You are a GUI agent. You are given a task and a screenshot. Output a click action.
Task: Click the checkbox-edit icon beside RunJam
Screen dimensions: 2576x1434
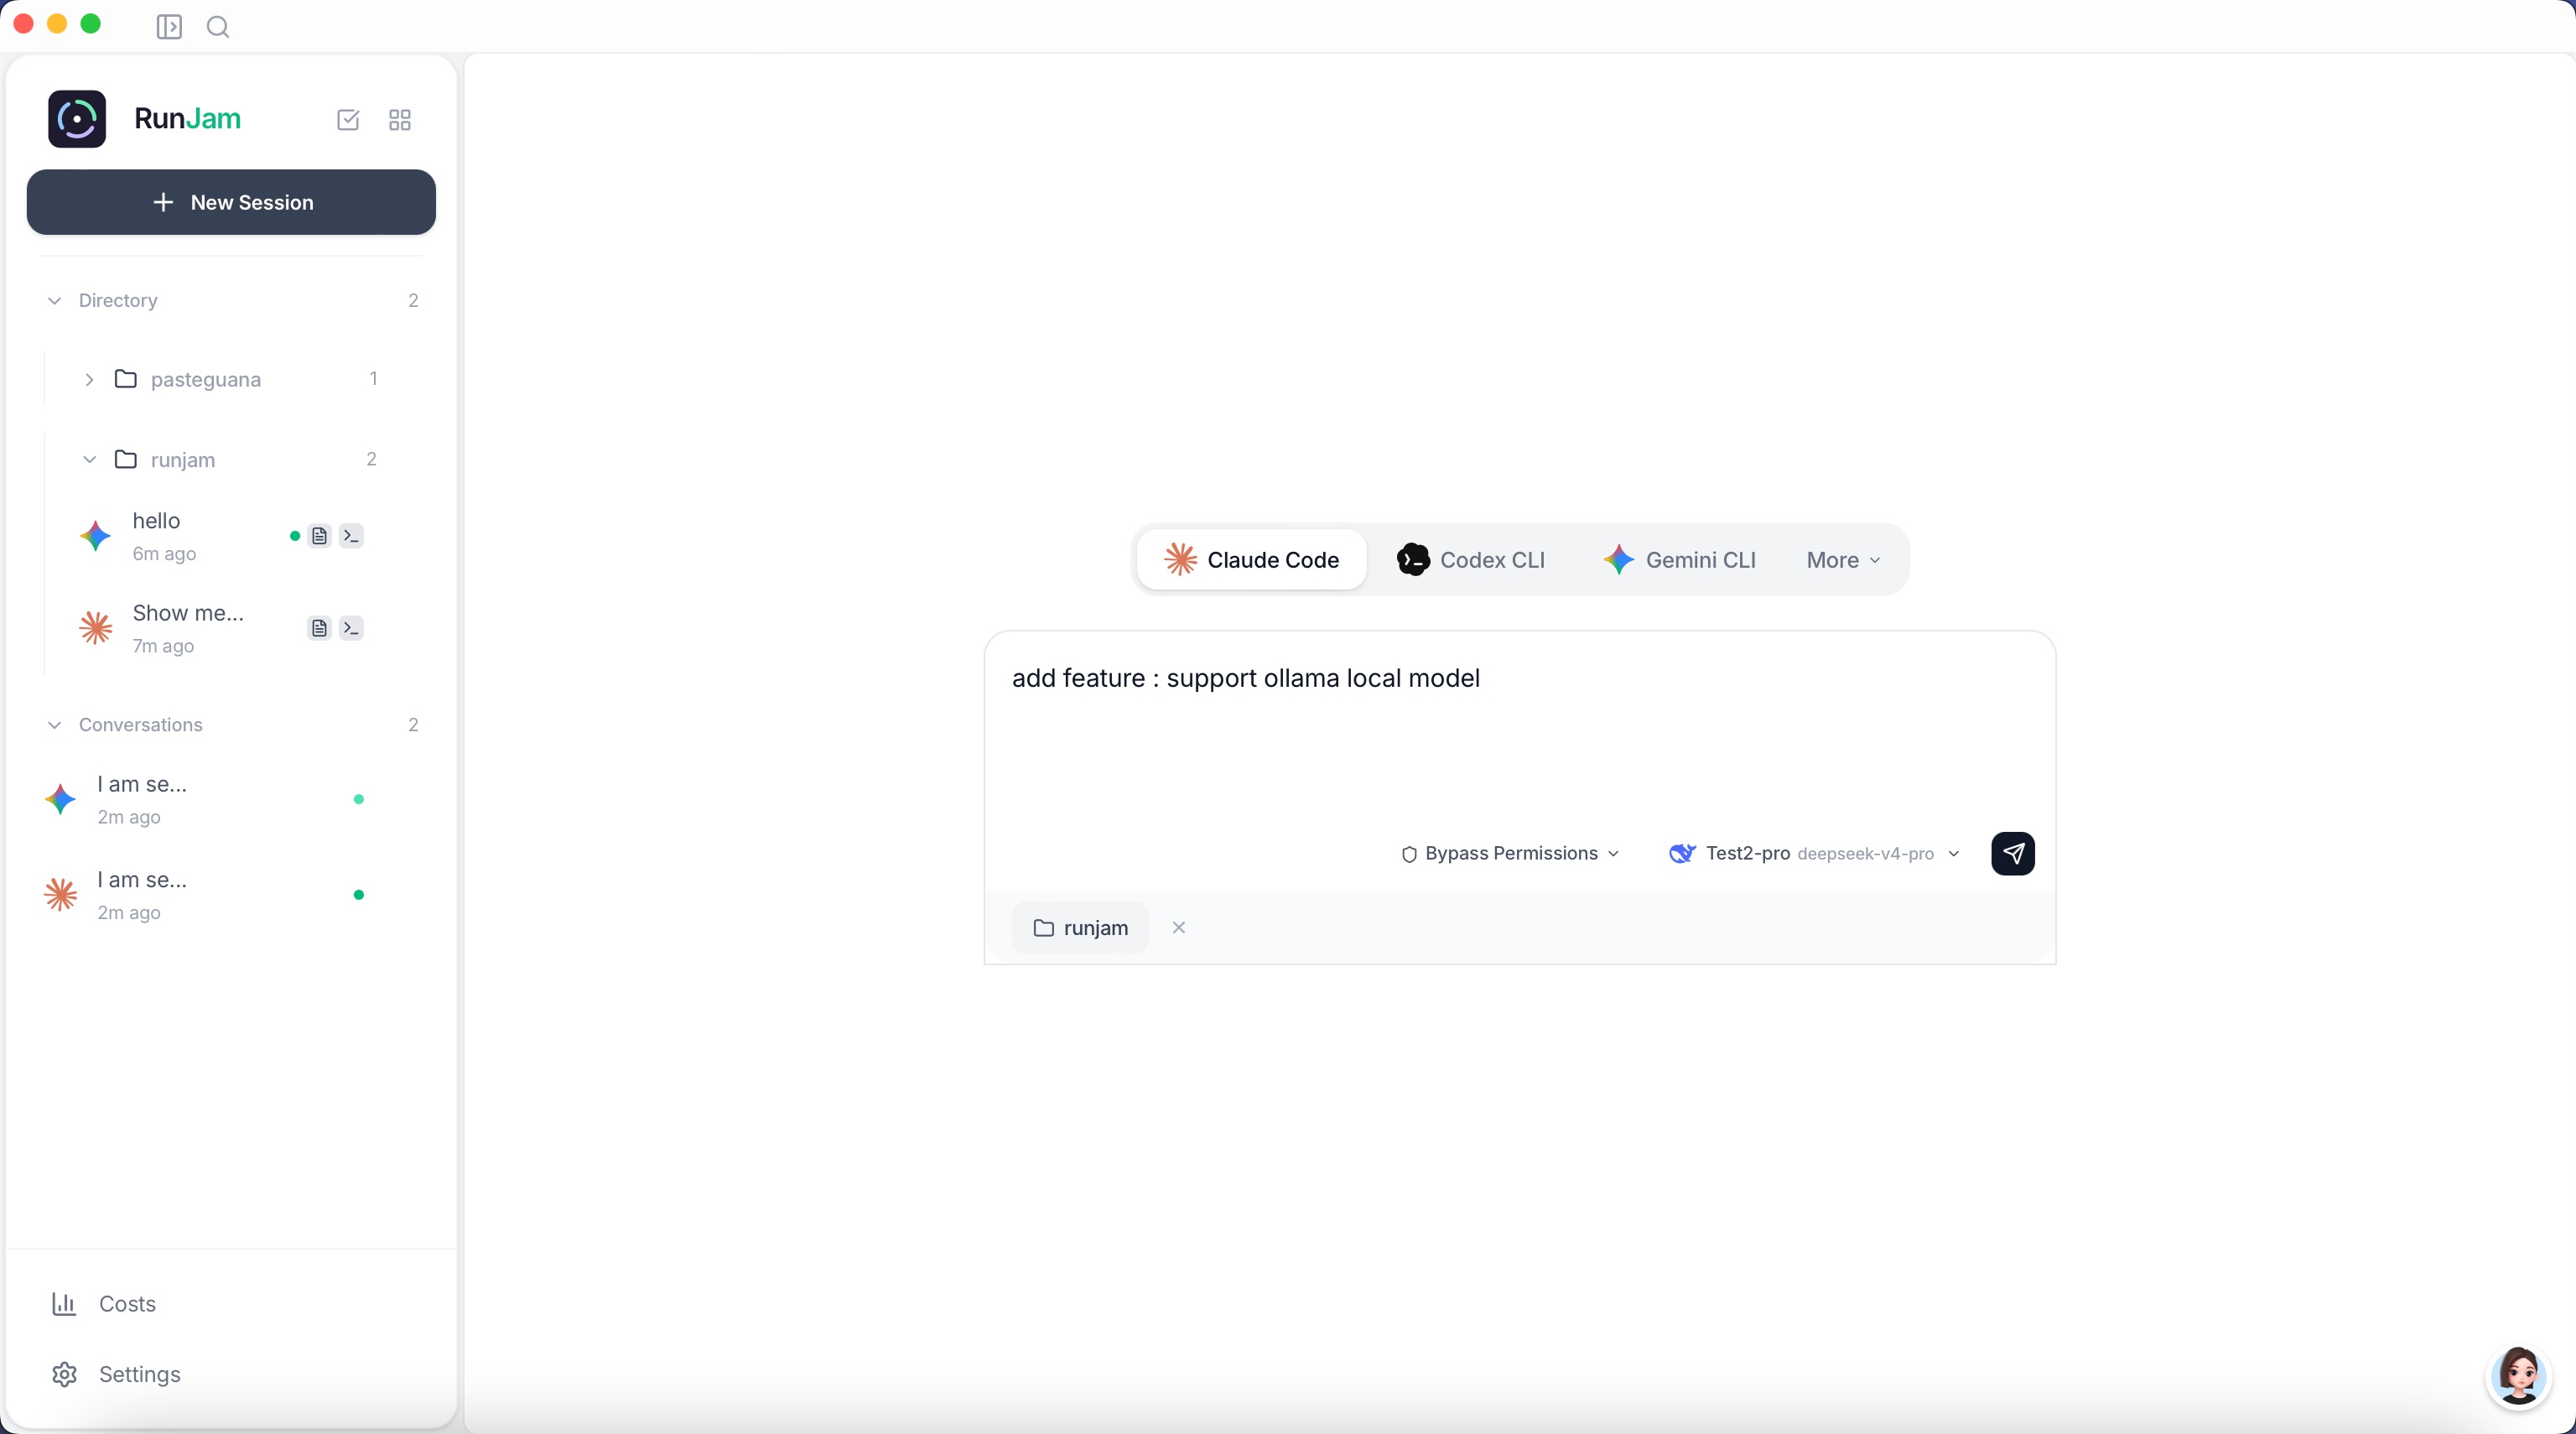pos(348,120)
